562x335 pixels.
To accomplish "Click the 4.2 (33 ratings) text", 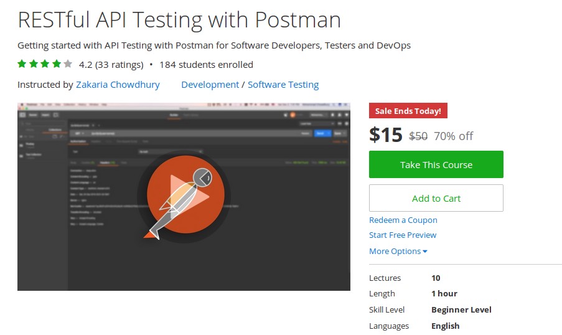I will click(111, 65).
